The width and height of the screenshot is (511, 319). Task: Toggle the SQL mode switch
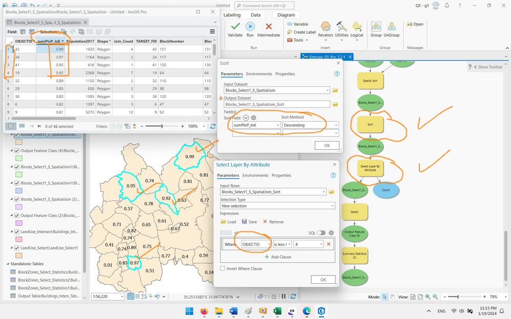click(x=322, y=233)
